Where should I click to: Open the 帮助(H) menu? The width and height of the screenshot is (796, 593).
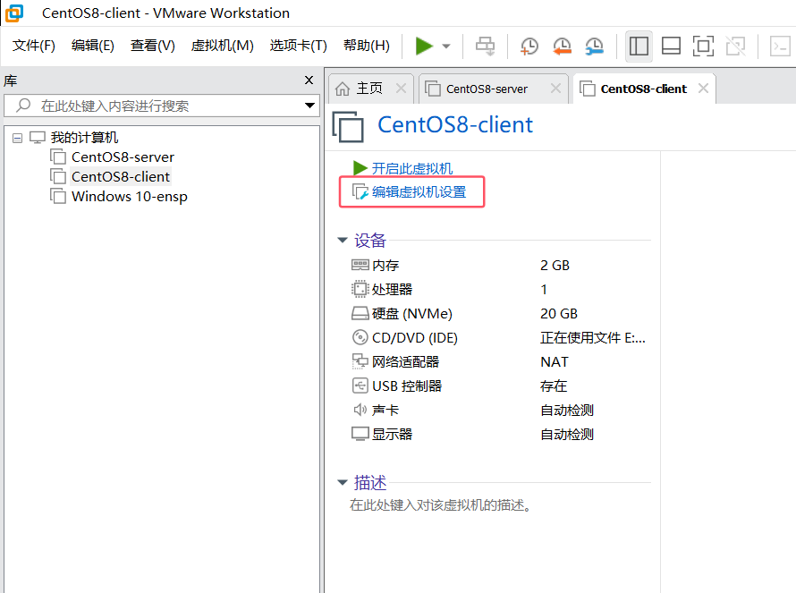[366, 46]
